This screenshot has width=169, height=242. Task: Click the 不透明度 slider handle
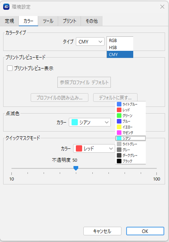(x=76, y=168)
